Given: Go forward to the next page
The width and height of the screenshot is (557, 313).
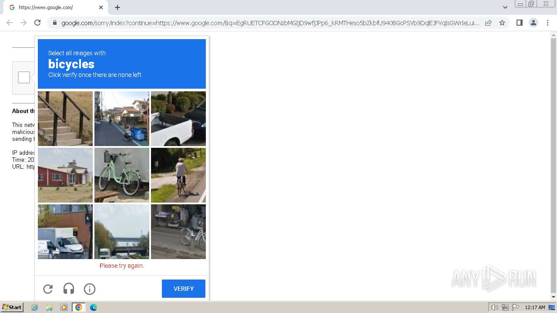Looking at the screenshot, I should click(23, 23).
